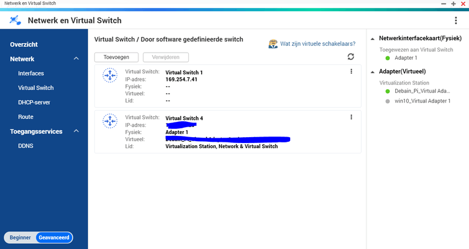
Task: Close the Netwerk en Virtual Switch window
Action: coord(463,4)
